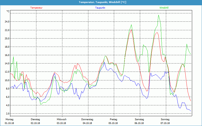
Task: Click the Montag day label
Action: point(9,119)
